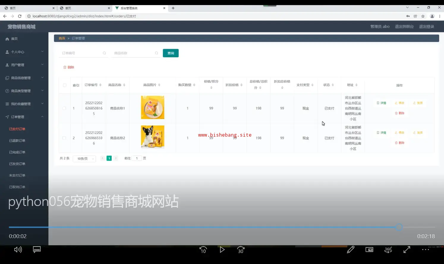Image resolution: width=444 pixels, height=264 pixels.
Task: Skip back 10 seconds in video
Action: pyautogui.click(x=203, y=250)
